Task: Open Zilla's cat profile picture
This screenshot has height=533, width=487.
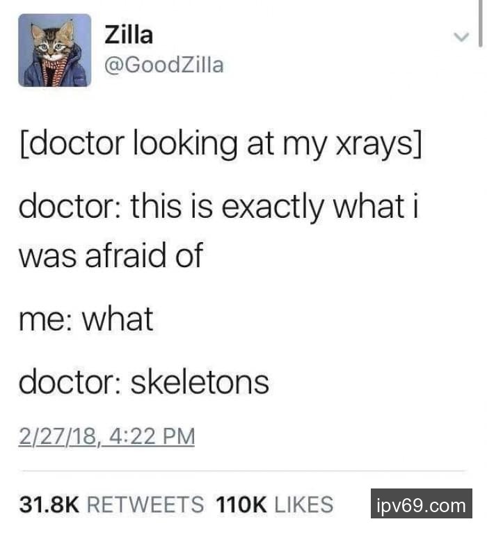Action: click(x=55, y=50)
